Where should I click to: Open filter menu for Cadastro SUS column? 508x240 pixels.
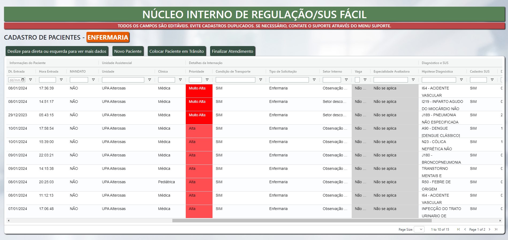[492, 80]
